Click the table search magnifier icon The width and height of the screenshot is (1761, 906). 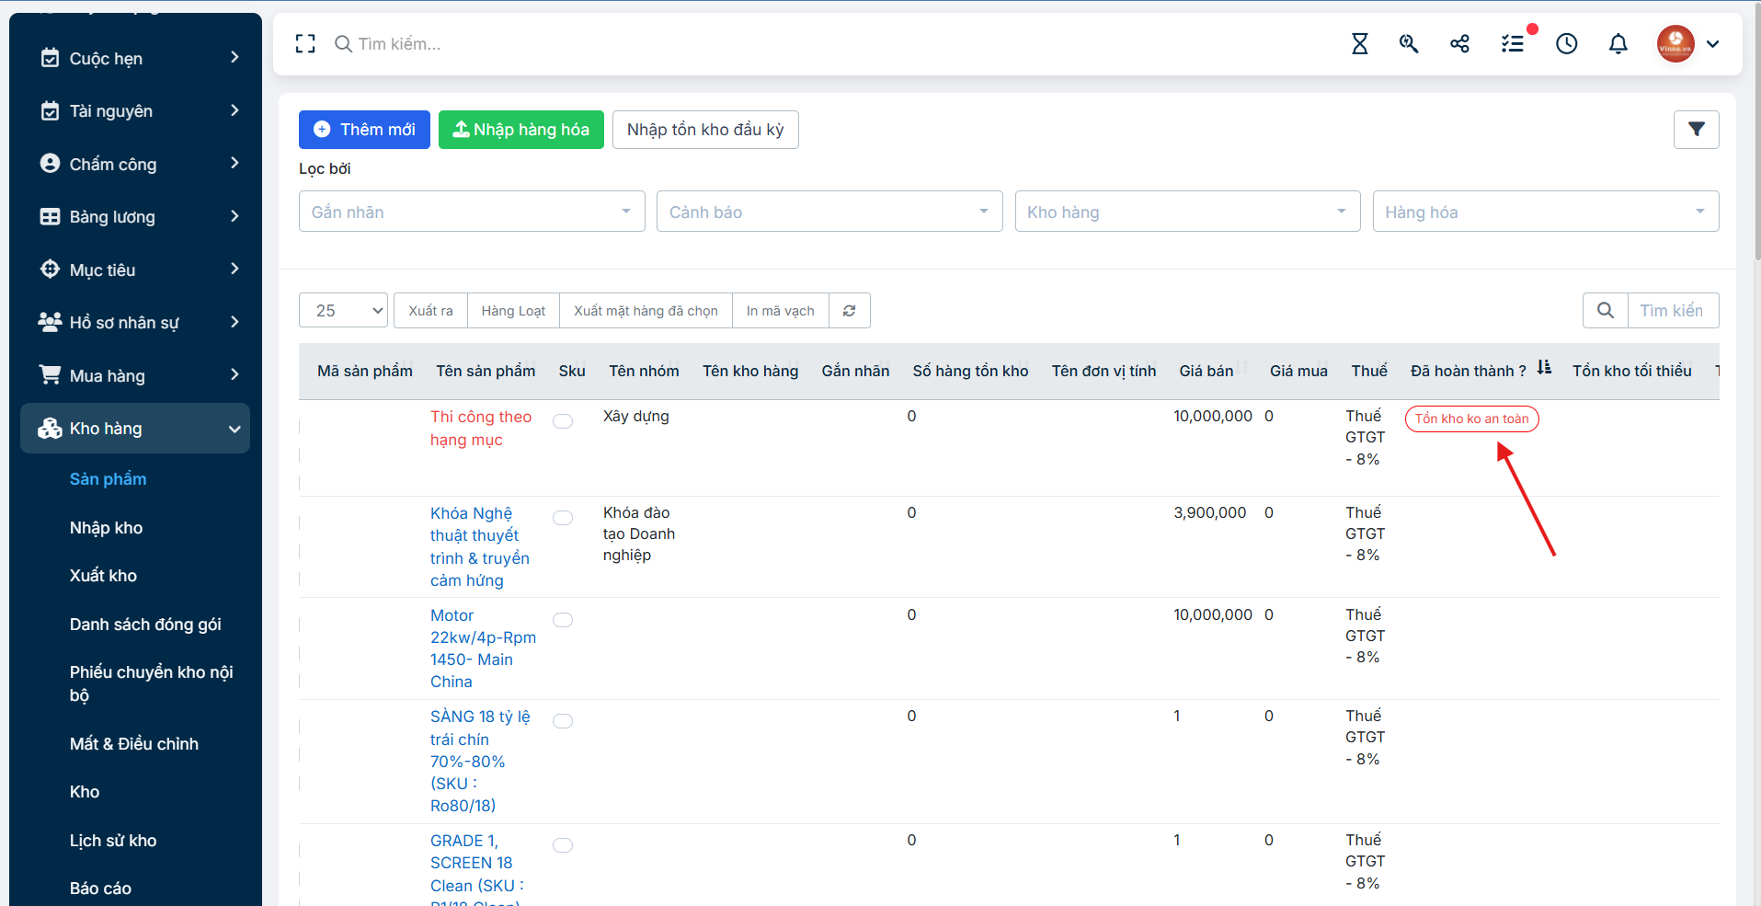click(1606, 311)
